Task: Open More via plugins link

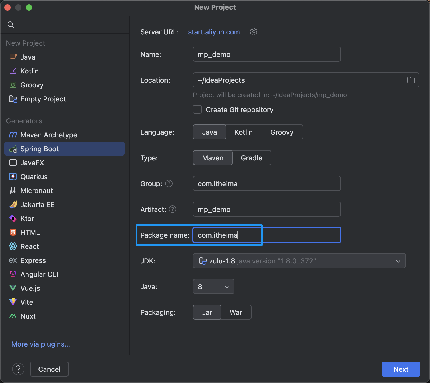Action: coord(41,344)
